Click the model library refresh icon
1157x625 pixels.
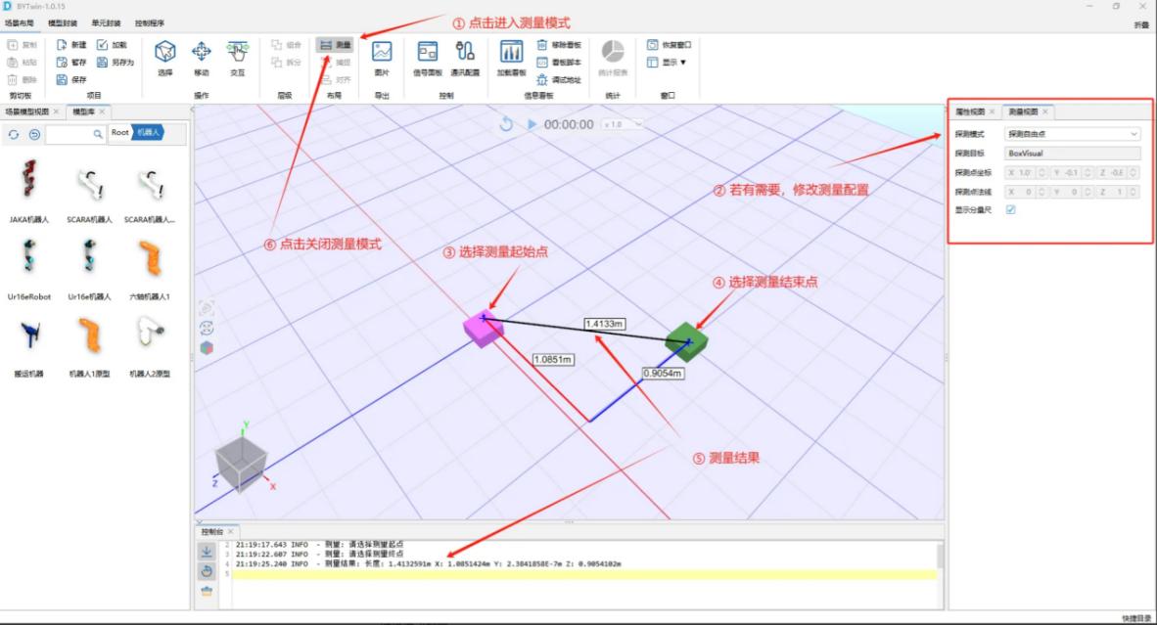tap(14, 134)
